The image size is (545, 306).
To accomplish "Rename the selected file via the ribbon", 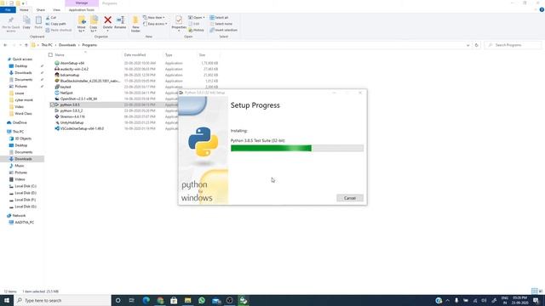I will tap(120, 23).
